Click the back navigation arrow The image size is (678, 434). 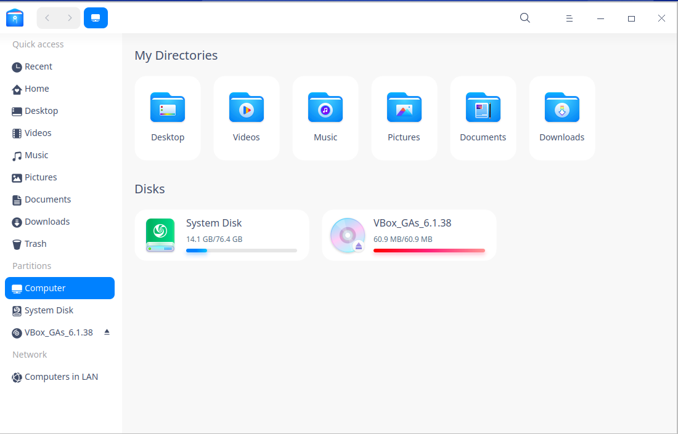[x=47, y=18]
